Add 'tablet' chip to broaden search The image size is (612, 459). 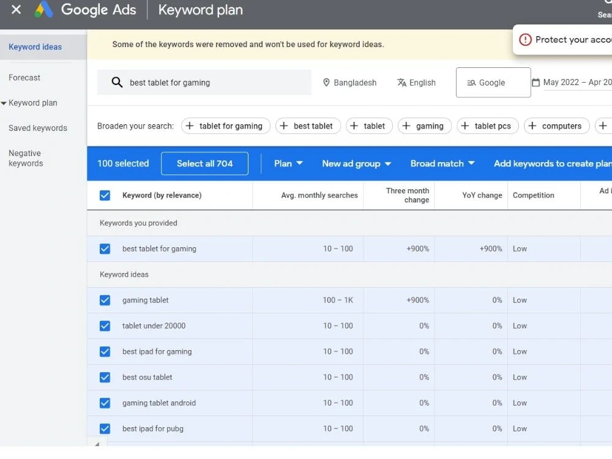click(x=369, y=126)
